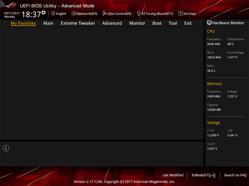This screenshot has width=249, height=186.
Task: Click the Voltage section heading
Action: pos(213,123)
